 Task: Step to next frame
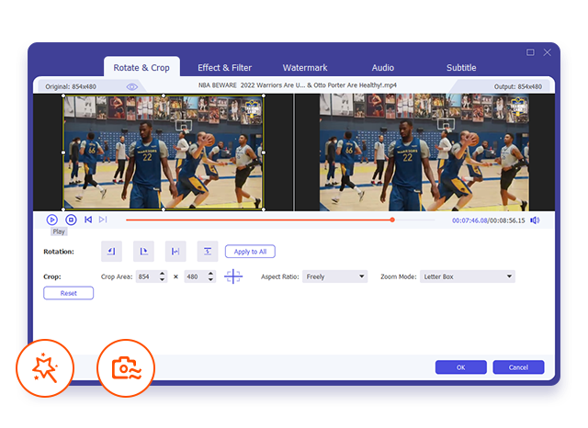pos(103,220)
